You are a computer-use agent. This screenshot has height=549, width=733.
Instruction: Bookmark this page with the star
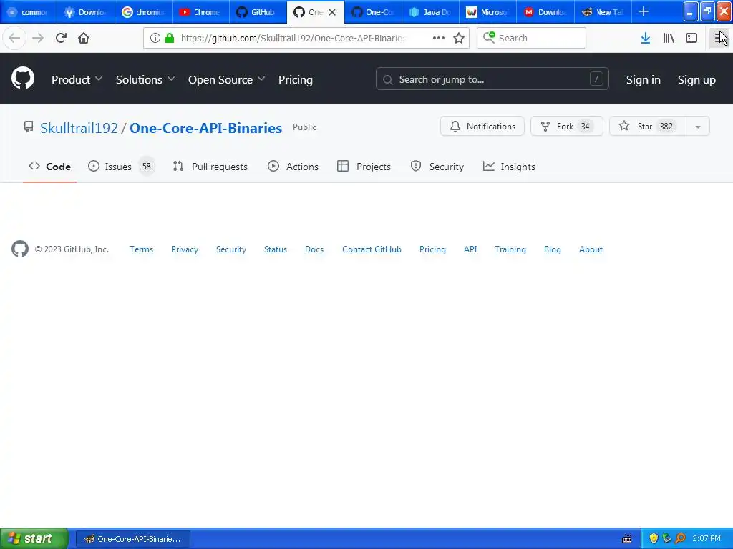459,38
